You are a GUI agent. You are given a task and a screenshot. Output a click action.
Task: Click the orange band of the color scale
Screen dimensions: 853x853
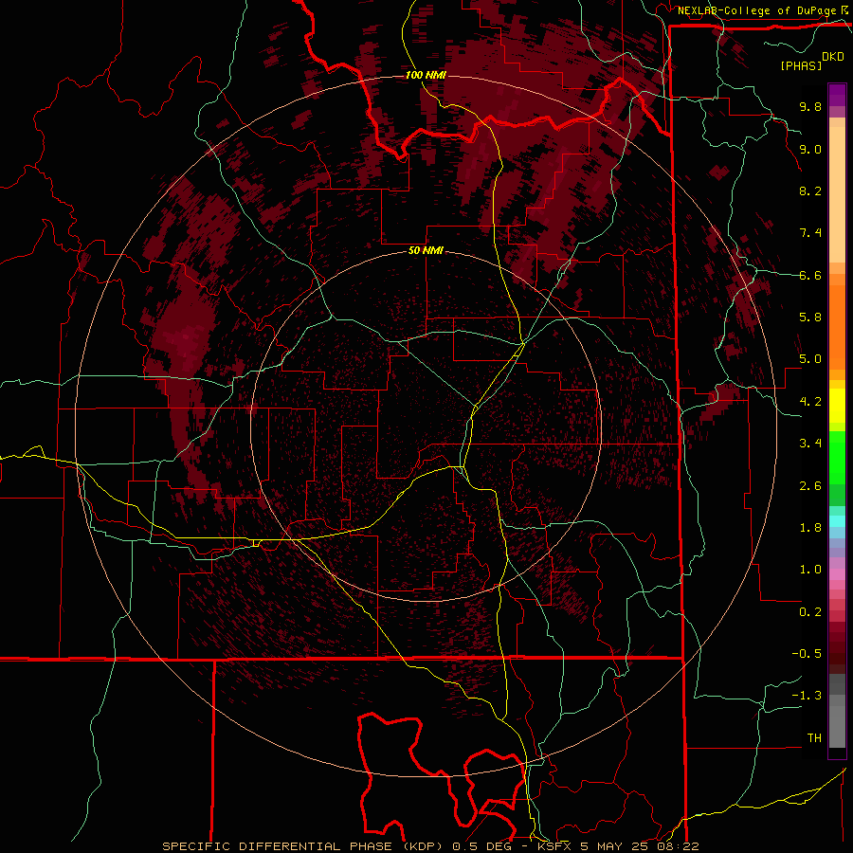(837, 327)
